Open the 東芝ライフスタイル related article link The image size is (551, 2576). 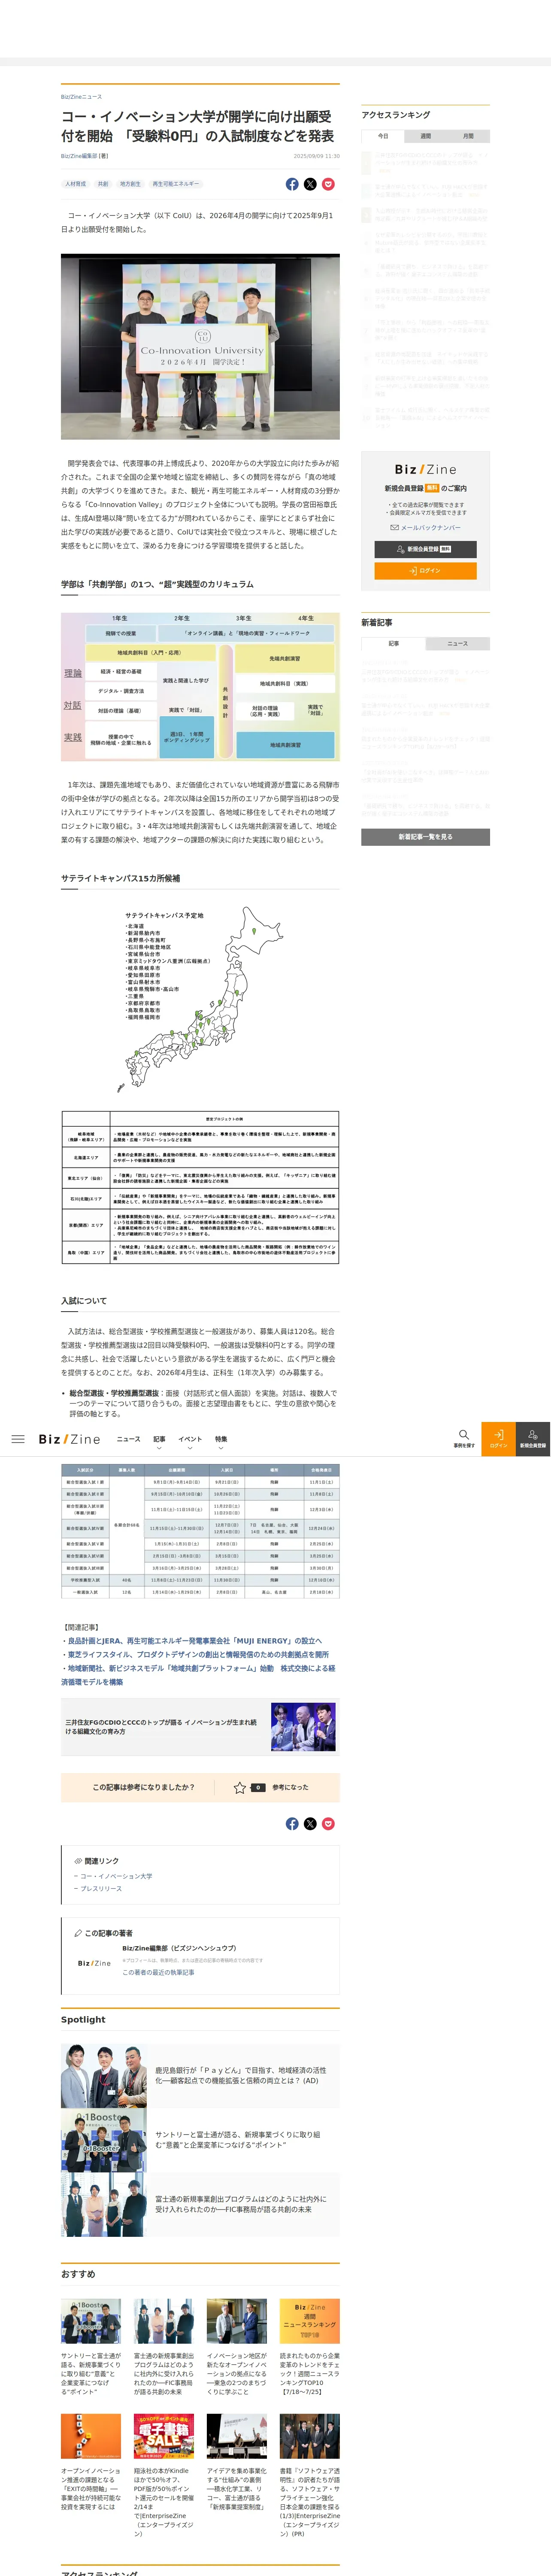pyautogui.click(x=198, y=1655)
